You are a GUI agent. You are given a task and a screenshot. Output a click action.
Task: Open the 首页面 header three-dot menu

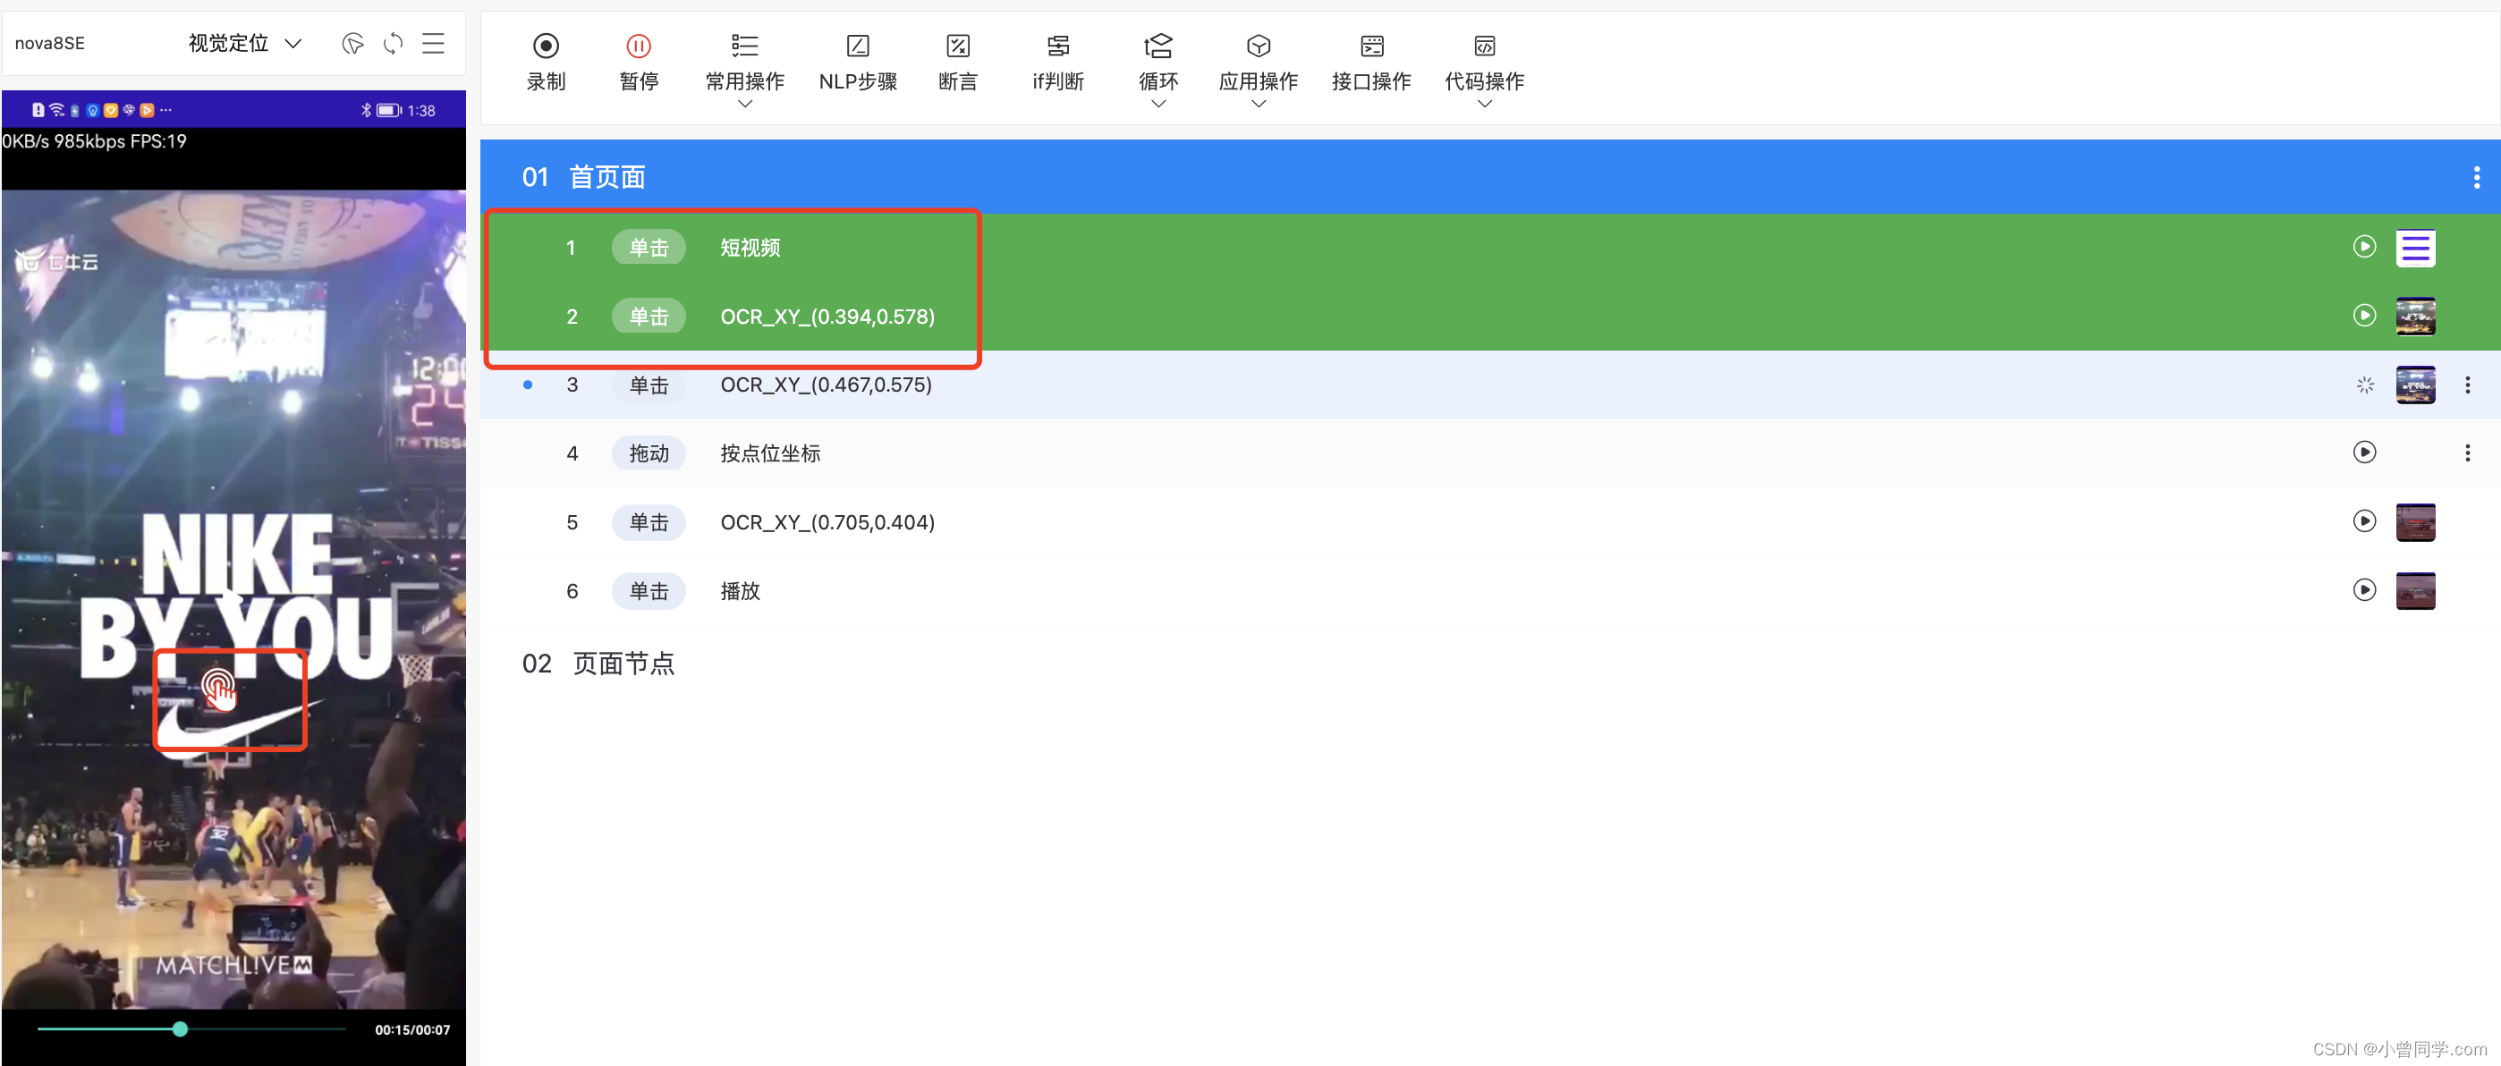coord(2476,177)
